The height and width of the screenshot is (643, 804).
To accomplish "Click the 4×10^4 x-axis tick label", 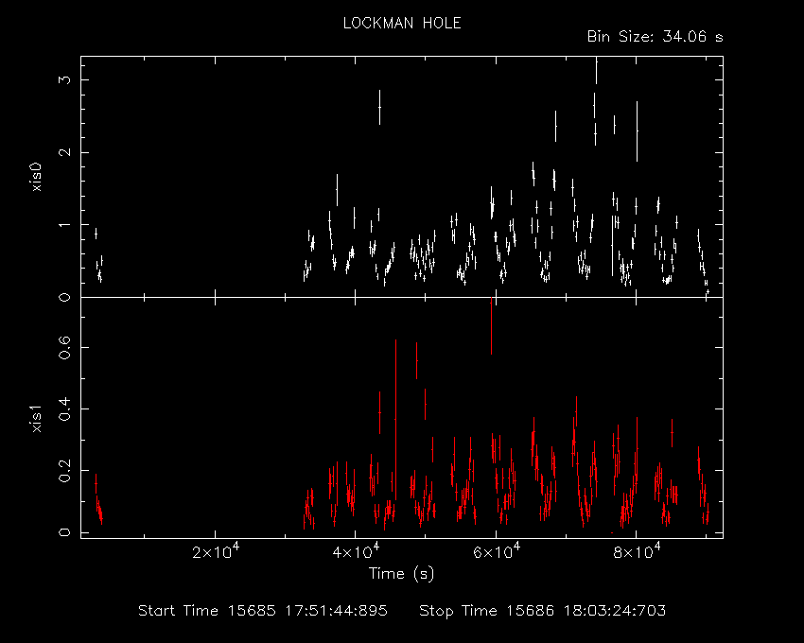I will [x=356, y=551].
